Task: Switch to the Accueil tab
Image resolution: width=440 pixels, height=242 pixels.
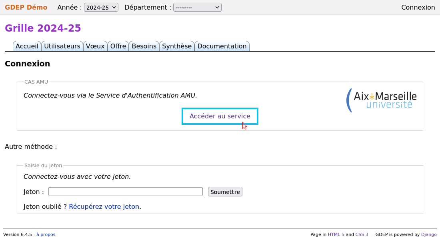Action: coord(27,46)
